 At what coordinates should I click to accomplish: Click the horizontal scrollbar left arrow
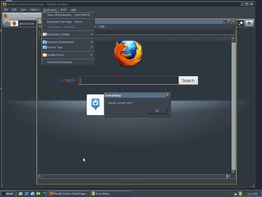pyautogui.click(x=40, y=176)
